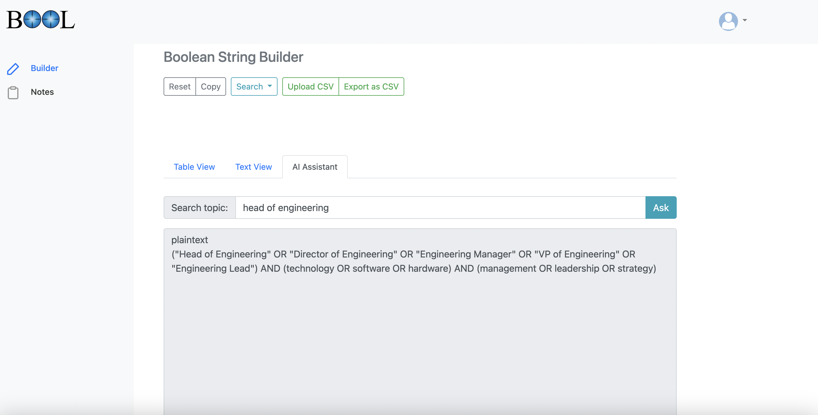Viewport: 818px width, 415px height.
Task: Click the Upload CSV button
Action: (311, 87)
